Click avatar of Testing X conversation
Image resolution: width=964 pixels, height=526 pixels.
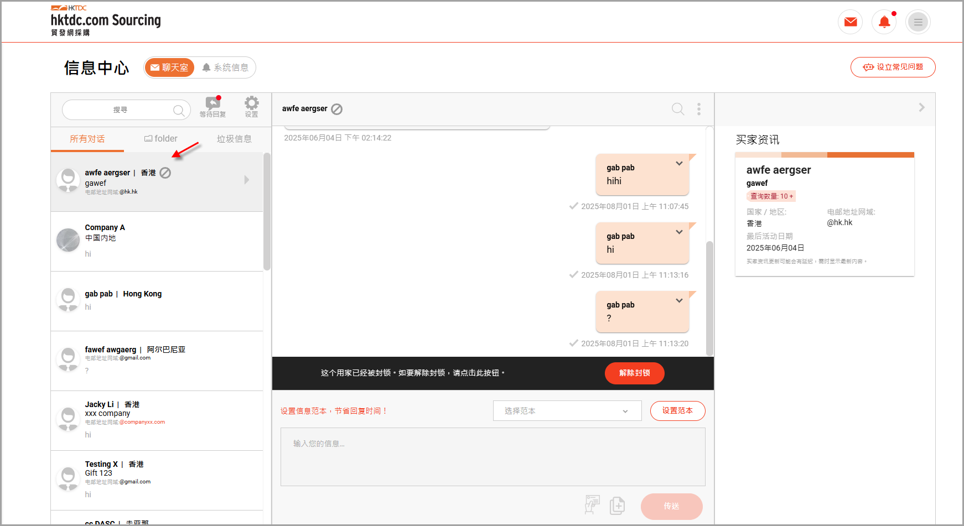click(x=68, y=479)
